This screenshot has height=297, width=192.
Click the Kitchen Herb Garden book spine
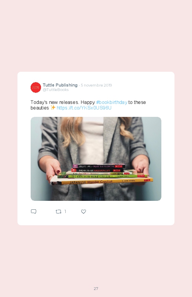(102, 176)
